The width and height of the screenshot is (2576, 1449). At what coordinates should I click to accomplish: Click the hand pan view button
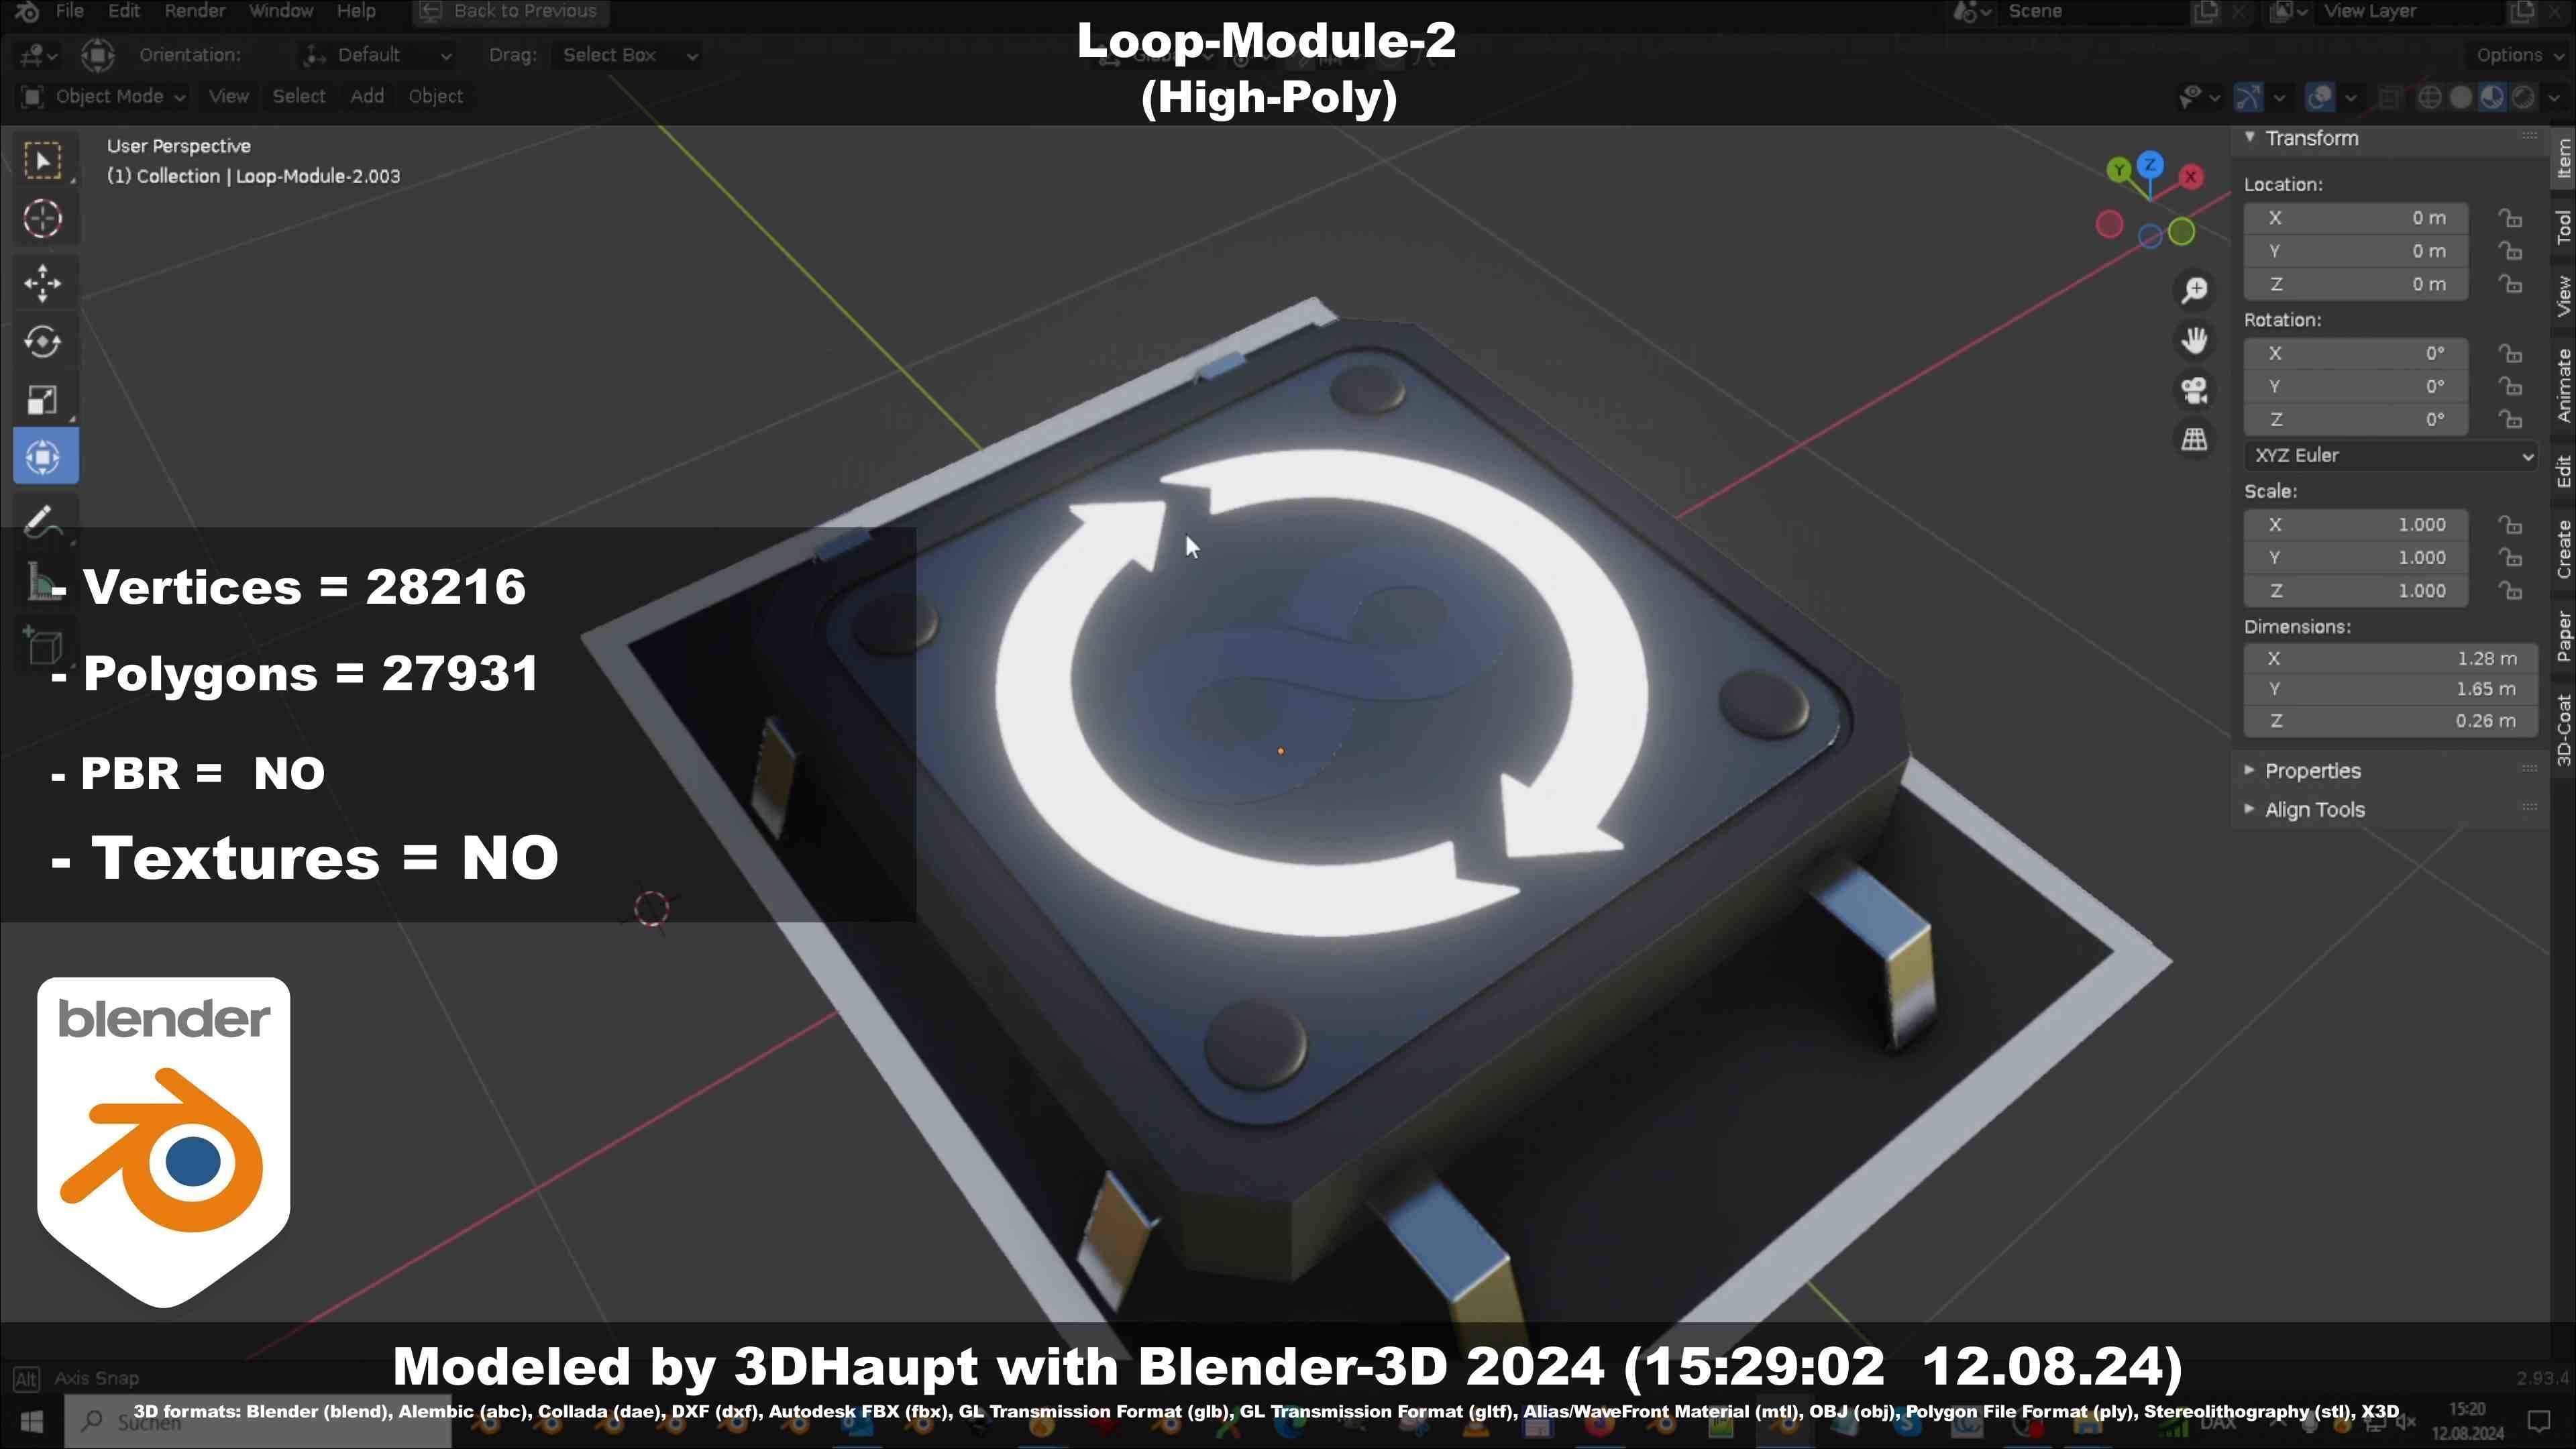[x=2194, y=340]
